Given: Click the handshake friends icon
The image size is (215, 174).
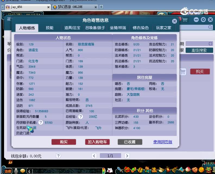Looking at the screenshot, I should coord(195,170).
